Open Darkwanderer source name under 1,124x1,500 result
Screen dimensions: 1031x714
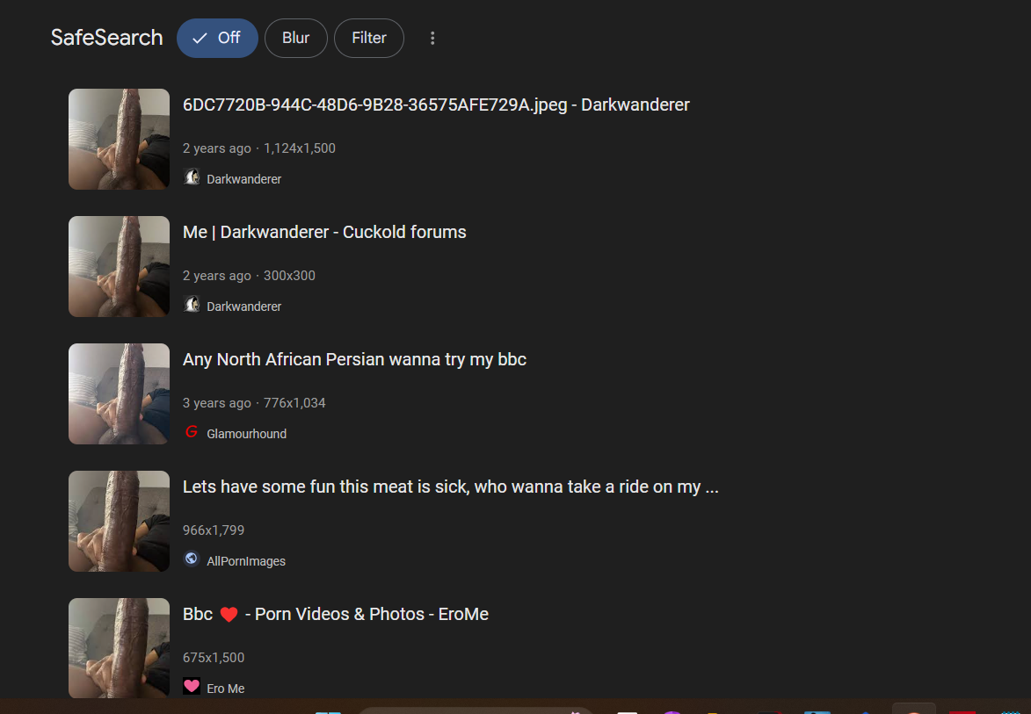point(244,179)
